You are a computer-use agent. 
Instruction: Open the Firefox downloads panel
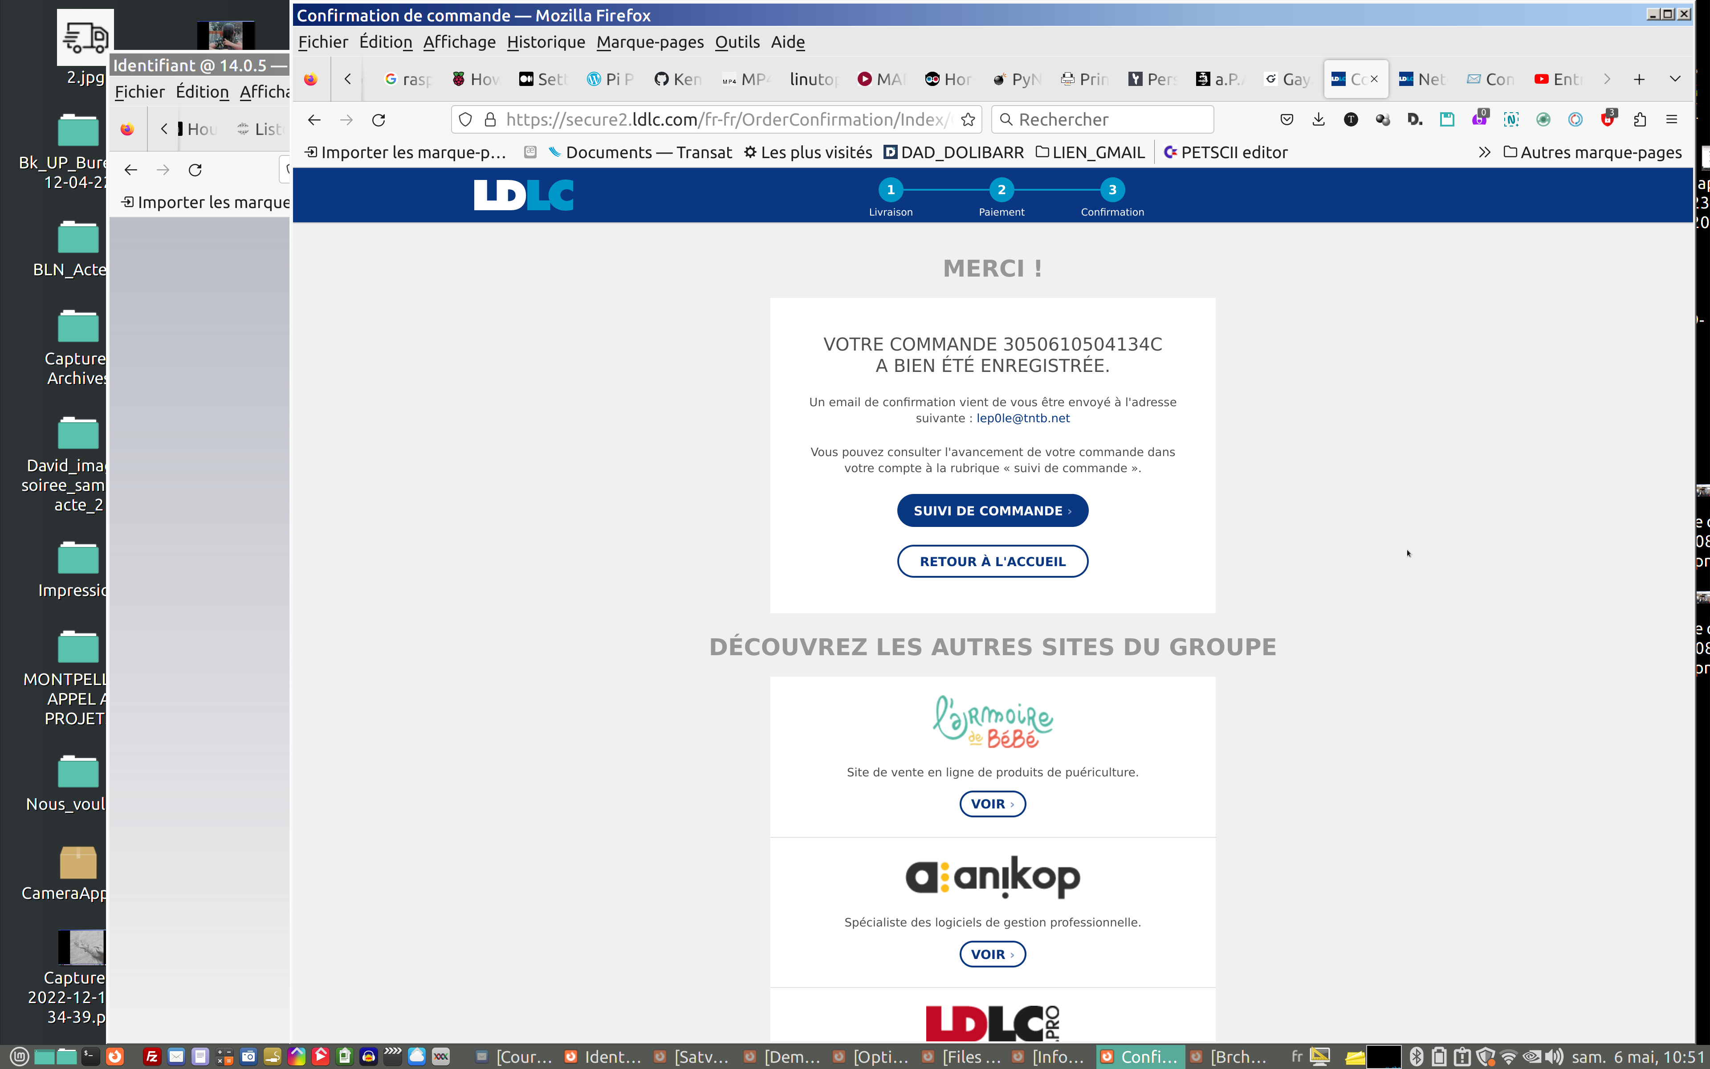click(1319, 119)
